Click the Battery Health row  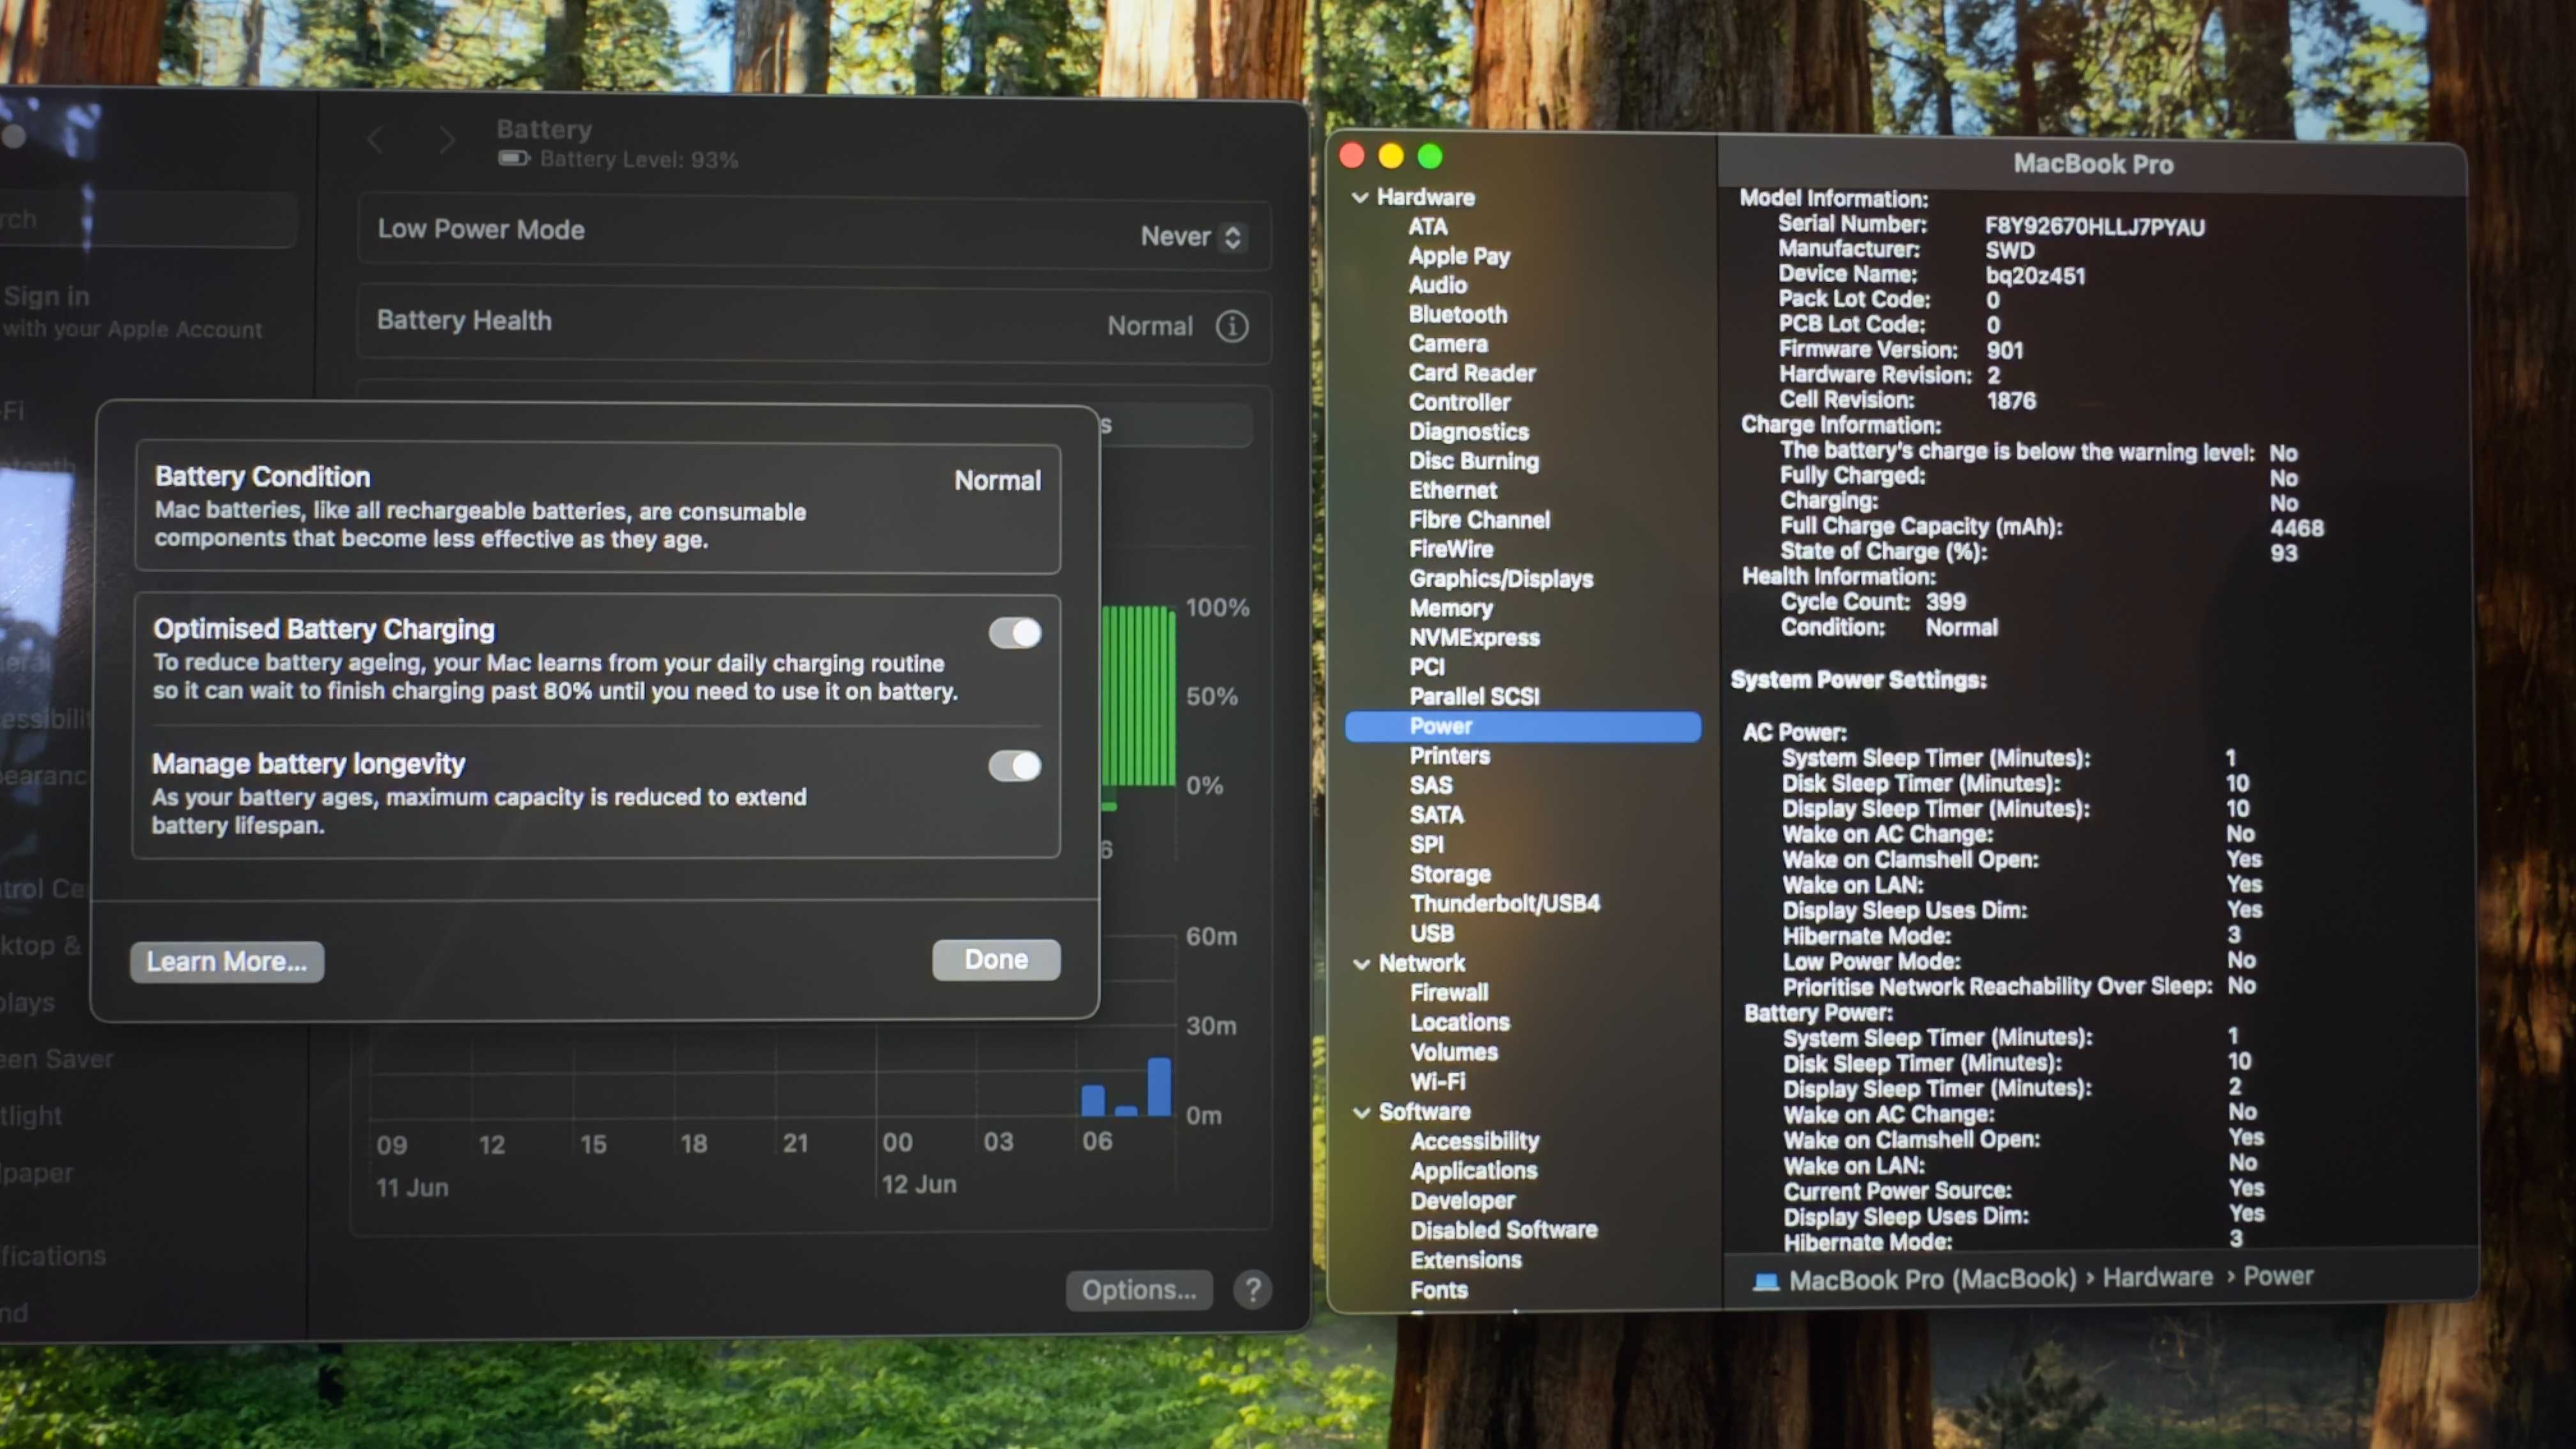[x=814, y=324]
